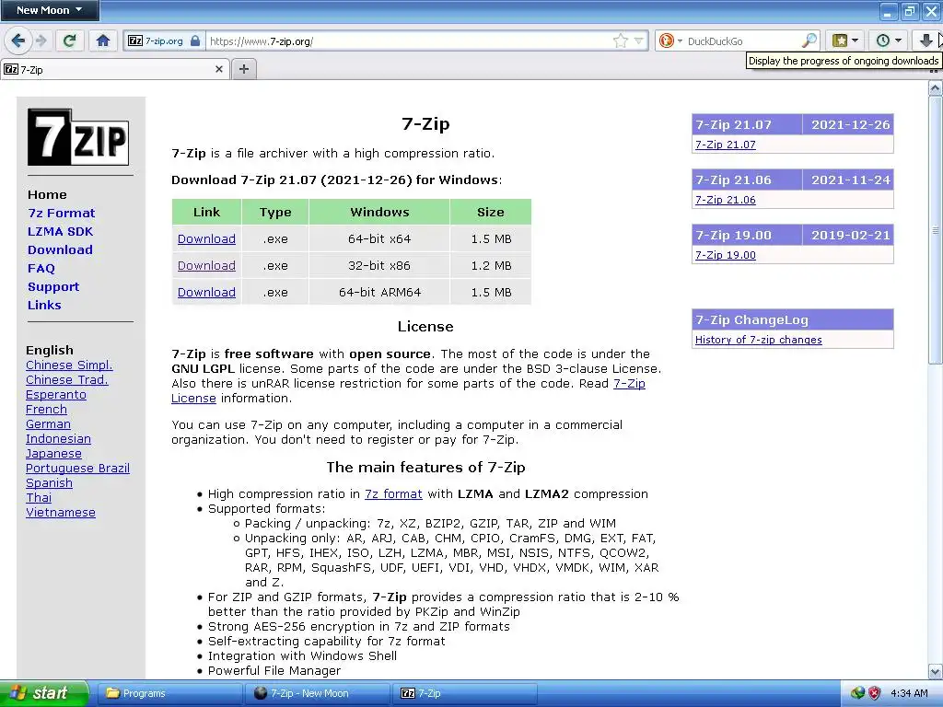This screenshot has width=943, height=707.
Task: Open the 7-Zip 19.00 news link
Action: (x=726, y=255)
